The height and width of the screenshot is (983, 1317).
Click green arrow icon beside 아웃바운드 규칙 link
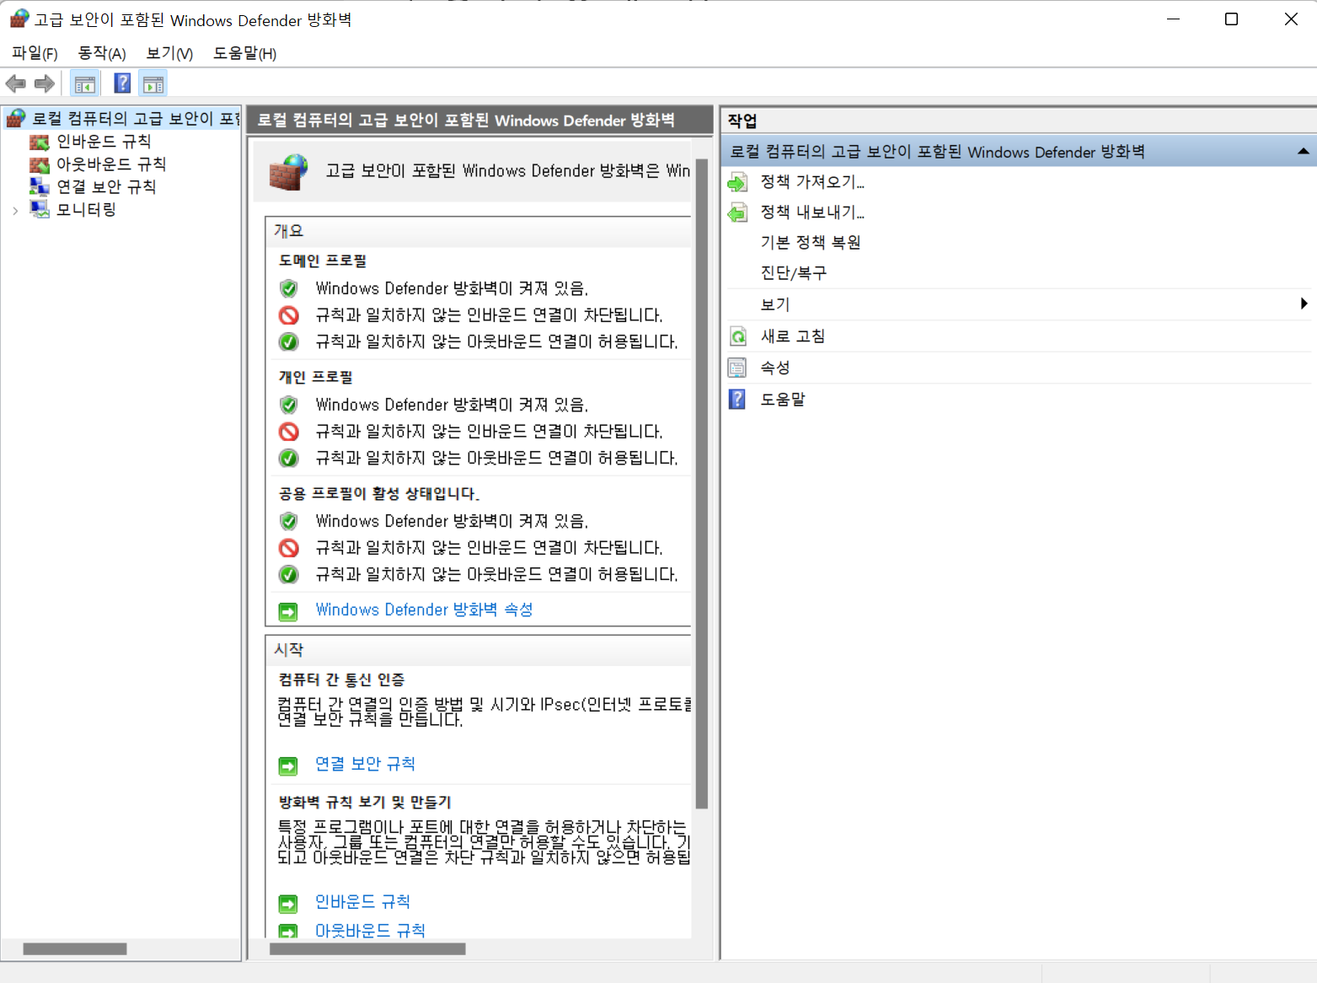(x=288, y=932)
